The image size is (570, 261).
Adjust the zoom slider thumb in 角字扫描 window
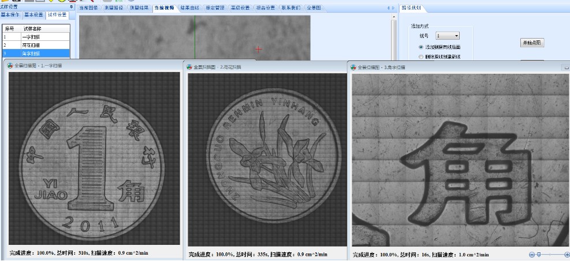coord(539,255)
